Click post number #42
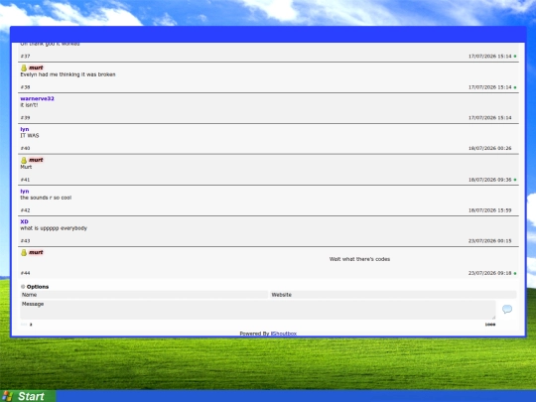 tap(25, 210)
